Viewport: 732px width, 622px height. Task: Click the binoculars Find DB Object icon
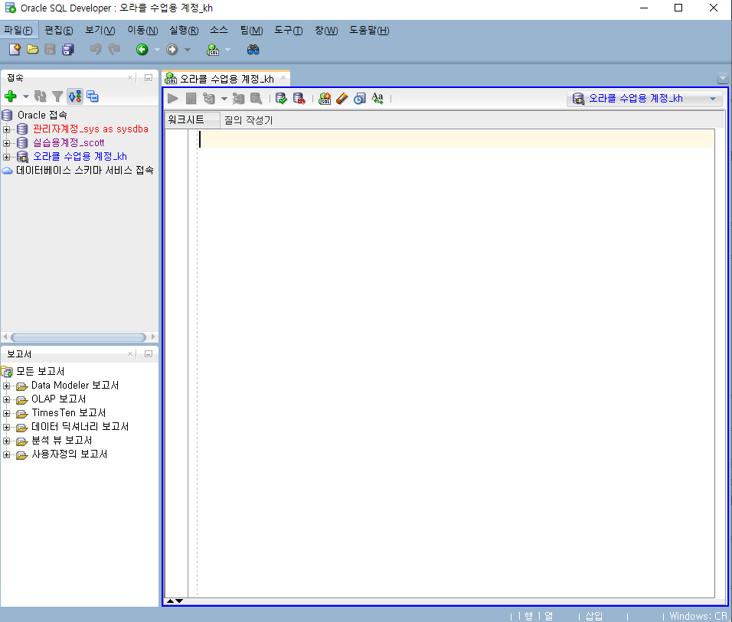(253, 50)
